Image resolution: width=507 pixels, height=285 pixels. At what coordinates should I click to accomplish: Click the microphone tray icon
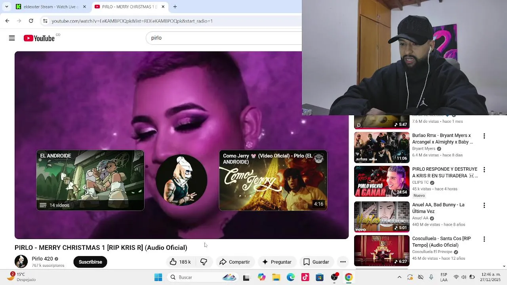(431, 277)
